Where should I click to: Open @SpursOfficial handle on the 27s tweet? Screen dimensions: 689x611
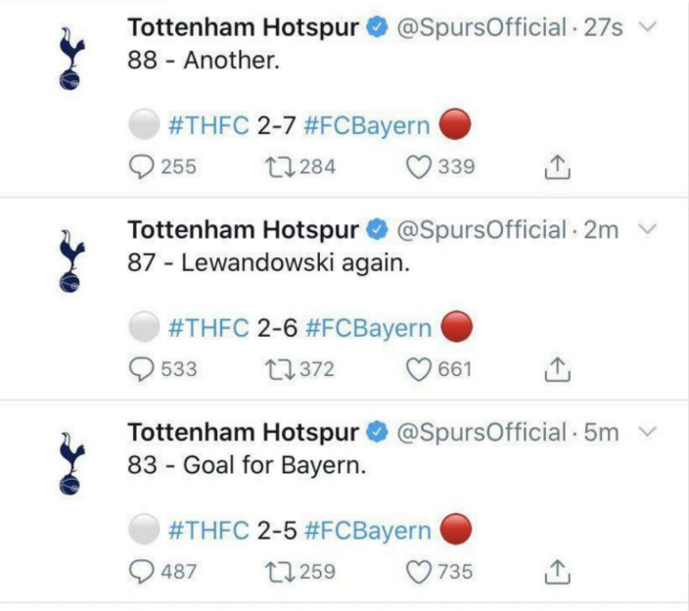coord(482,27)
